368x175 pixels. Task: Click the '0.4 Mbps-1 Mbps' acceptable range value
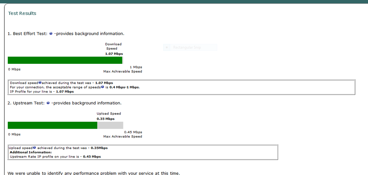point(125,87)
